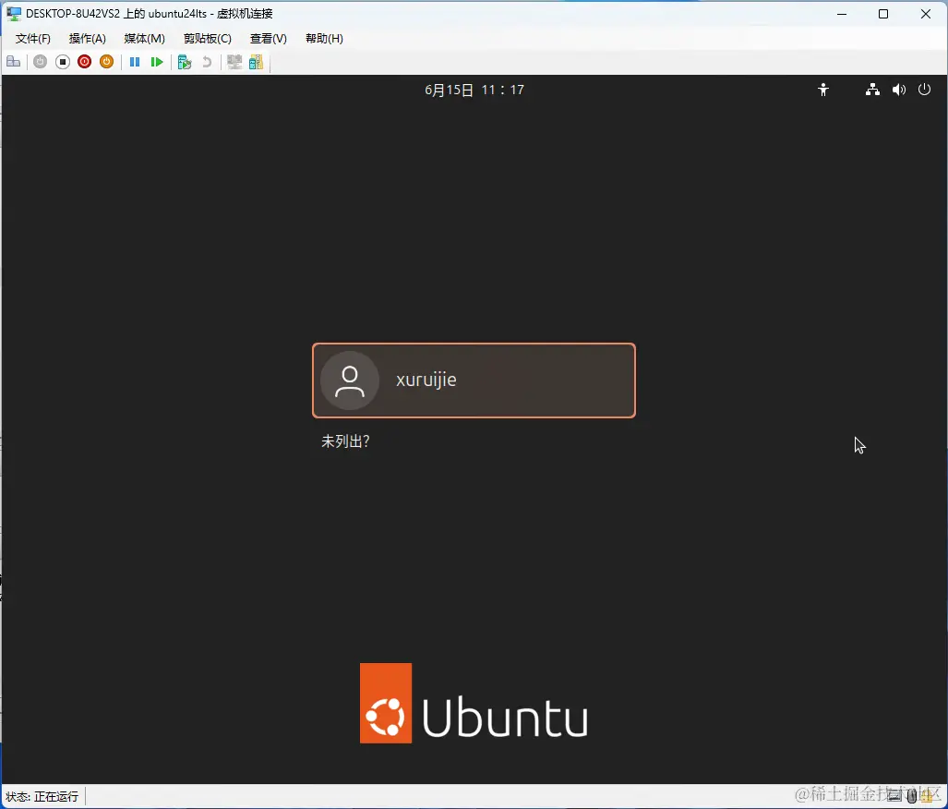Screen dimensions: 948x809
Task: Minimize the virtual machine connection window
Action: click(x=842, y=13)
